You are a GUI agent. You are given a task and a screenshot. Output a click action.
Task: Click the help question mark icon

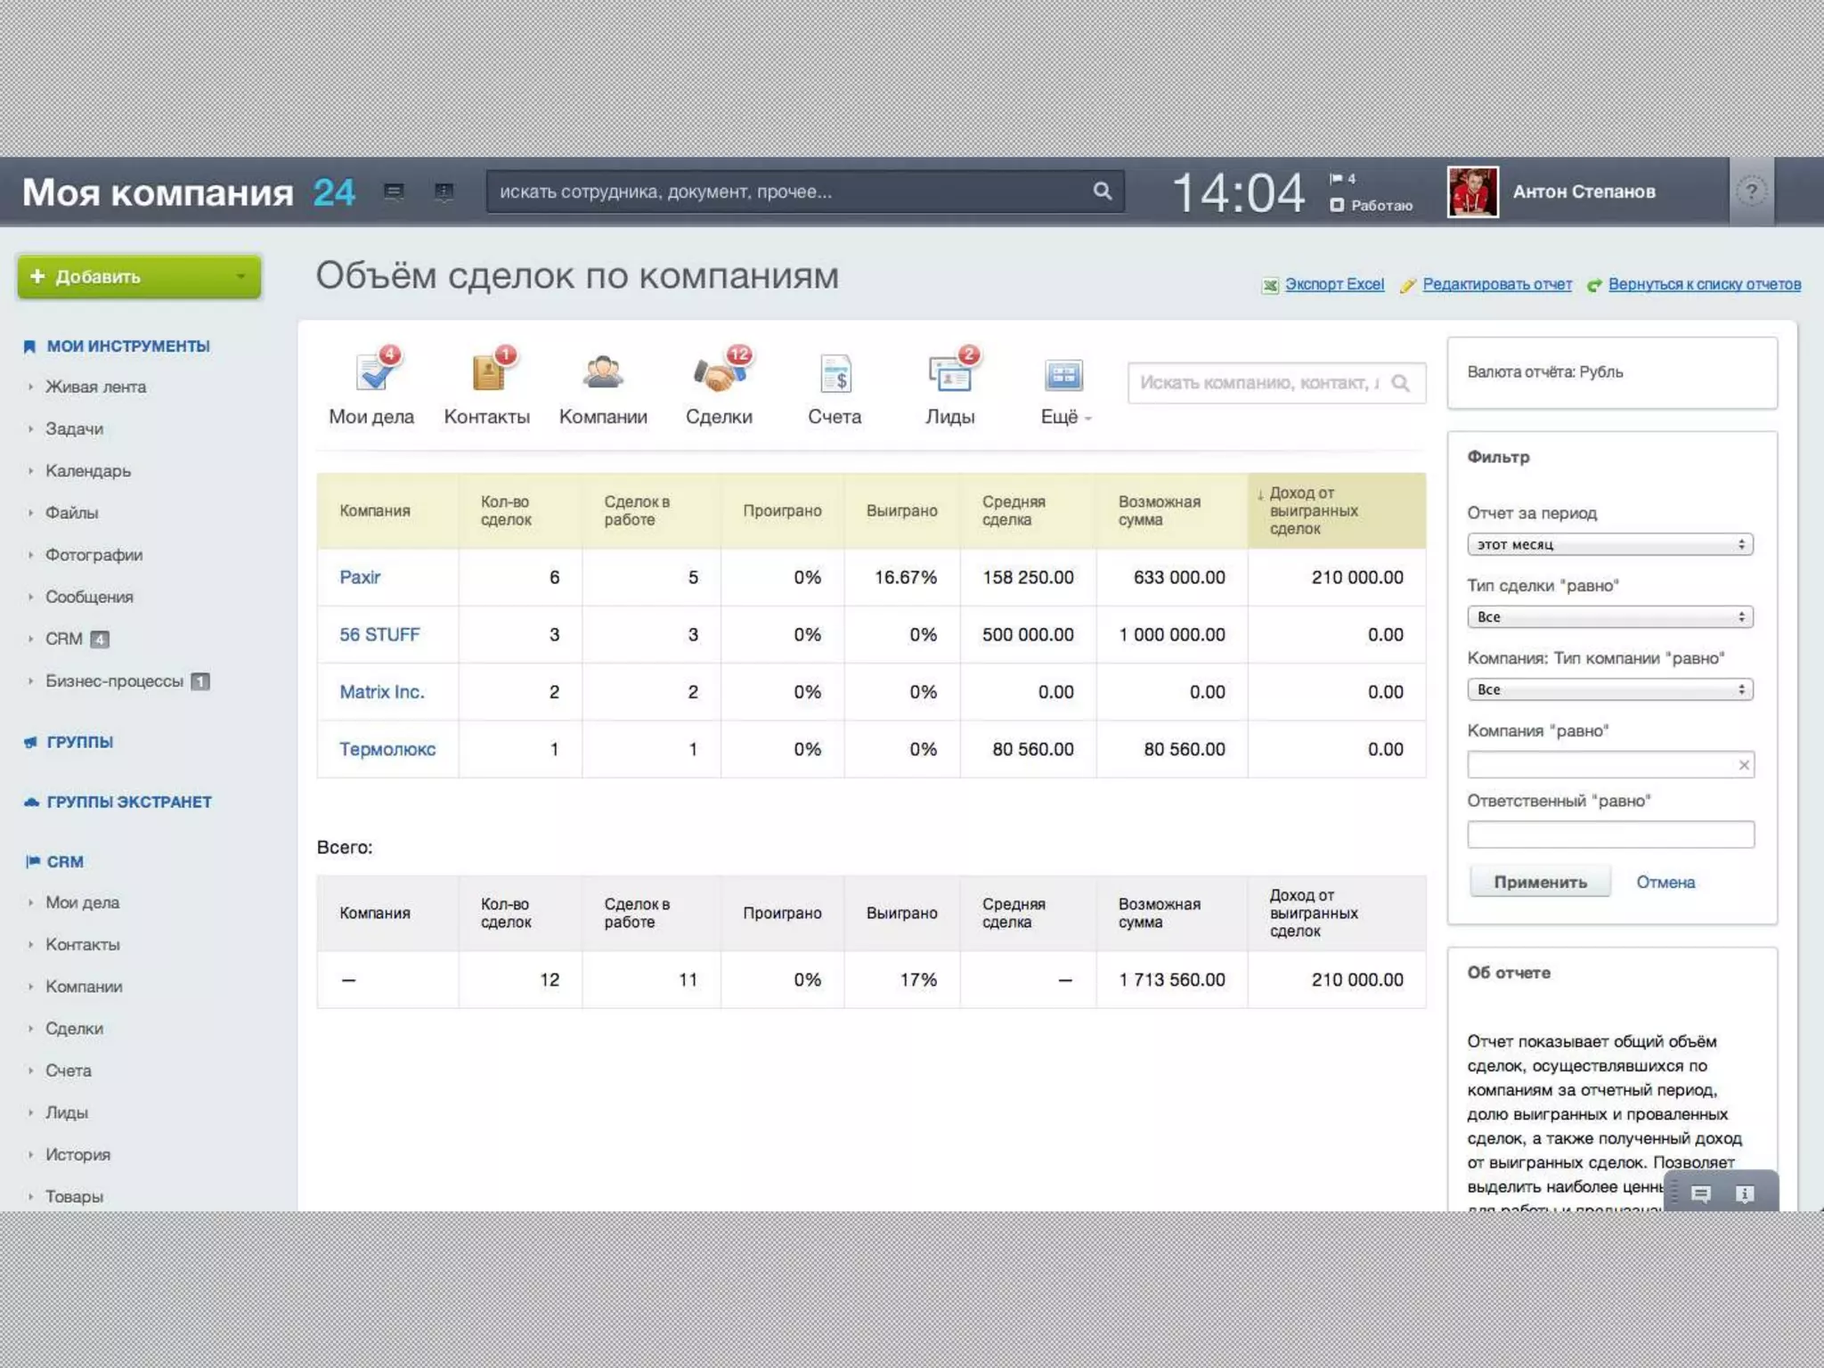1751,191
